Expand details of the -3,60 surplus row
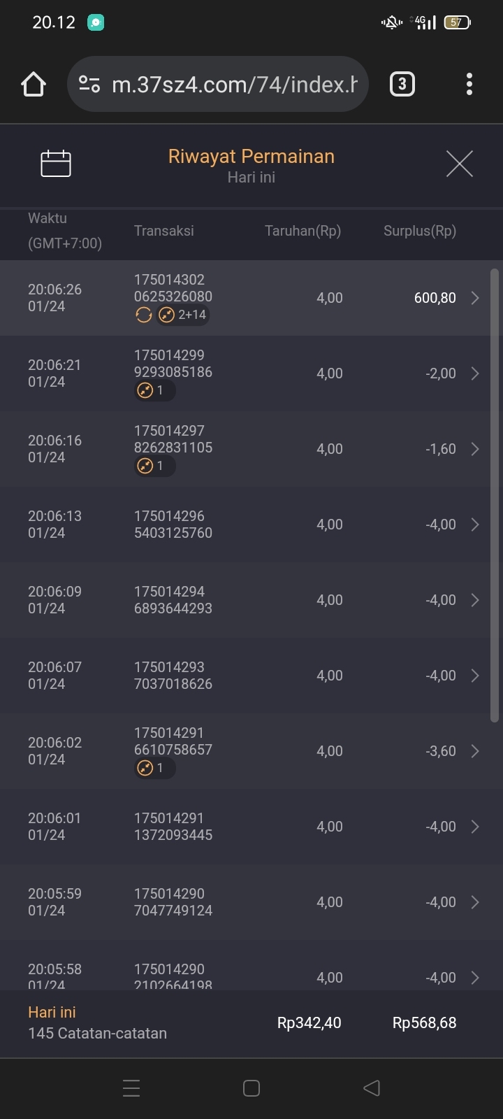The height and width of the screenshot is (1119, 503). [475, 751]
